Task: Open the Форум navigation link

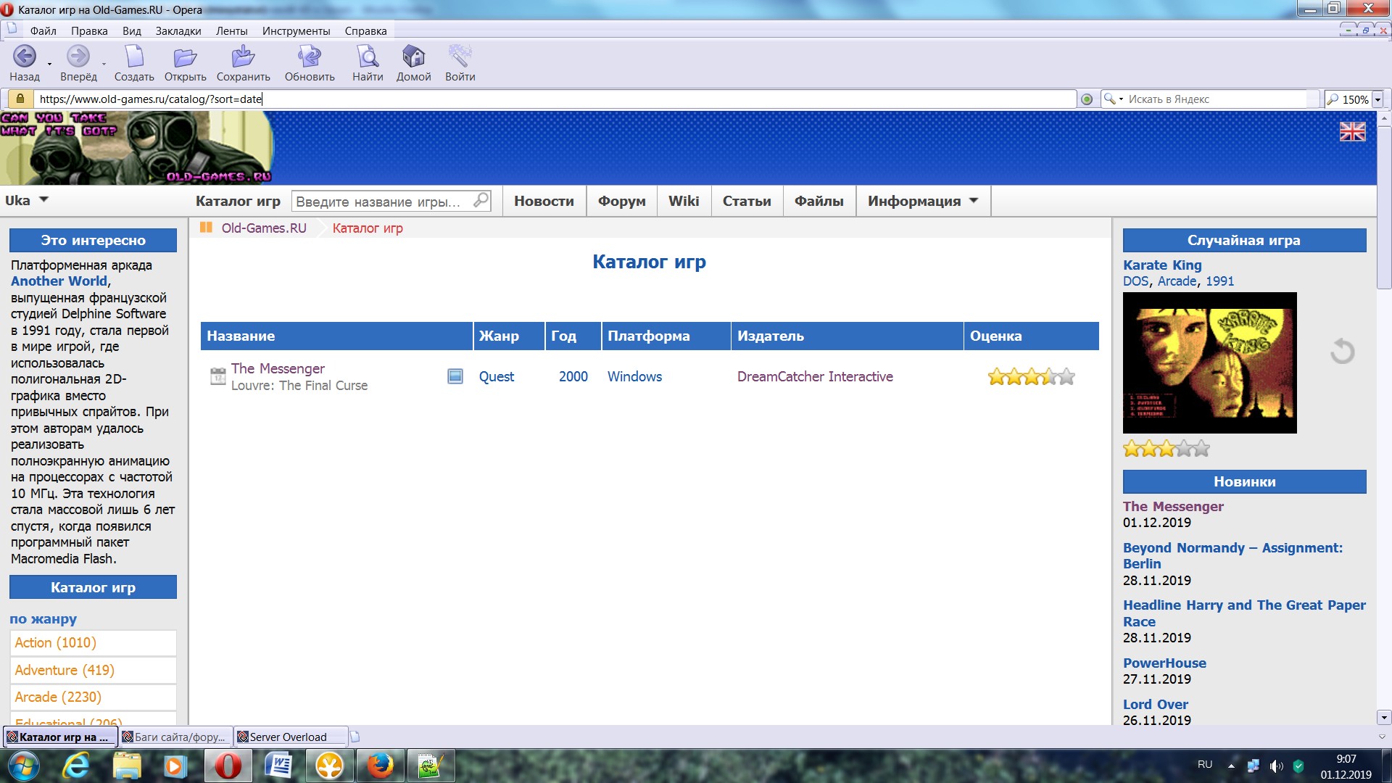Action: (621, 201)
